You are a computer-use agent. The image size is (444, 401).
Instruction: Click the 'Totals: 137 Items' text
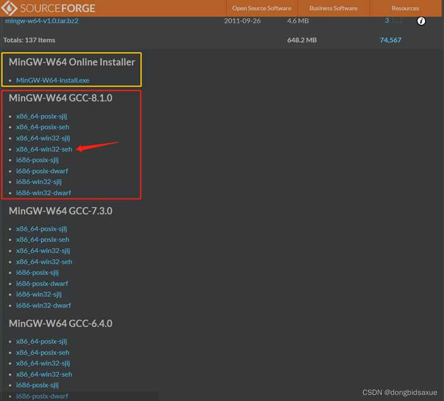click(x=29, y=40)
